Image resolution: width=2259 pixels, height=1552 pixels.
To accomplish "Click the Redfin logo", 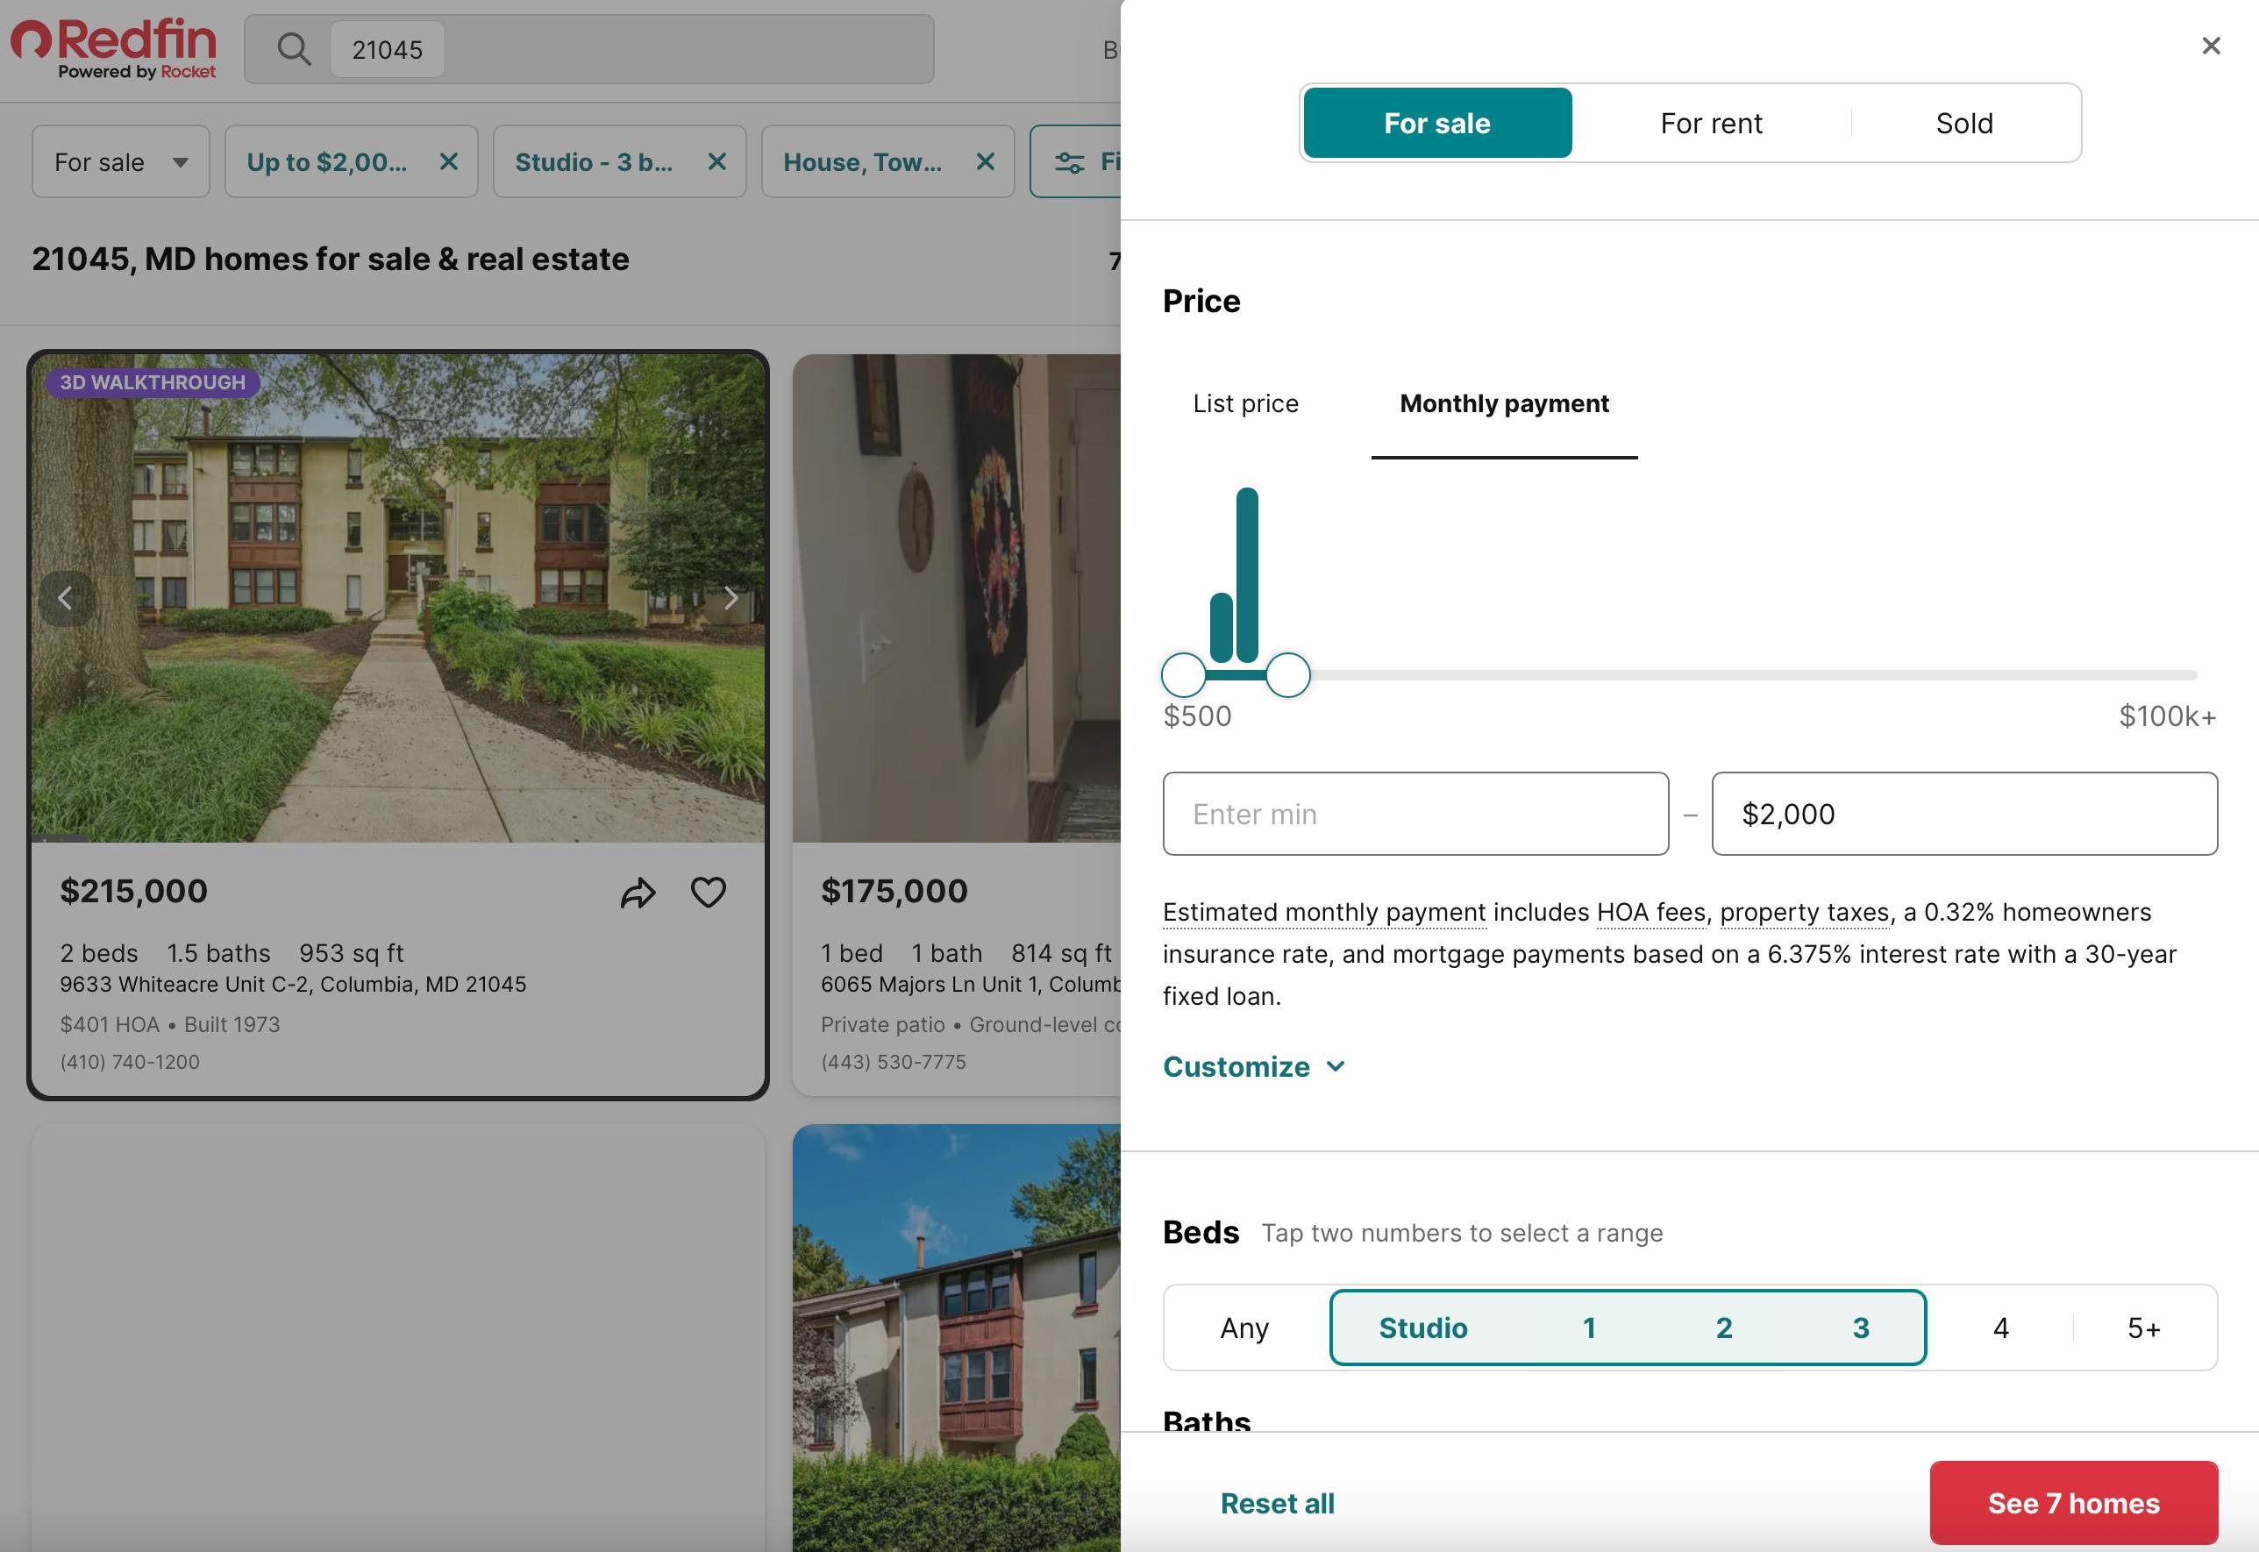I will 114,48.
